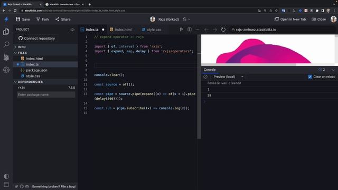Open the project visibility lock dropdown
The image size is (338, 190).
[x=186, y=20]
